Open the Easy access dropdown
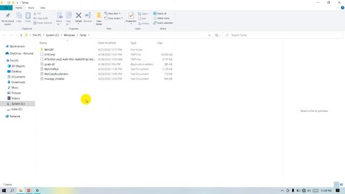Screen dimensions: 345x194 [x=114, y=18]
